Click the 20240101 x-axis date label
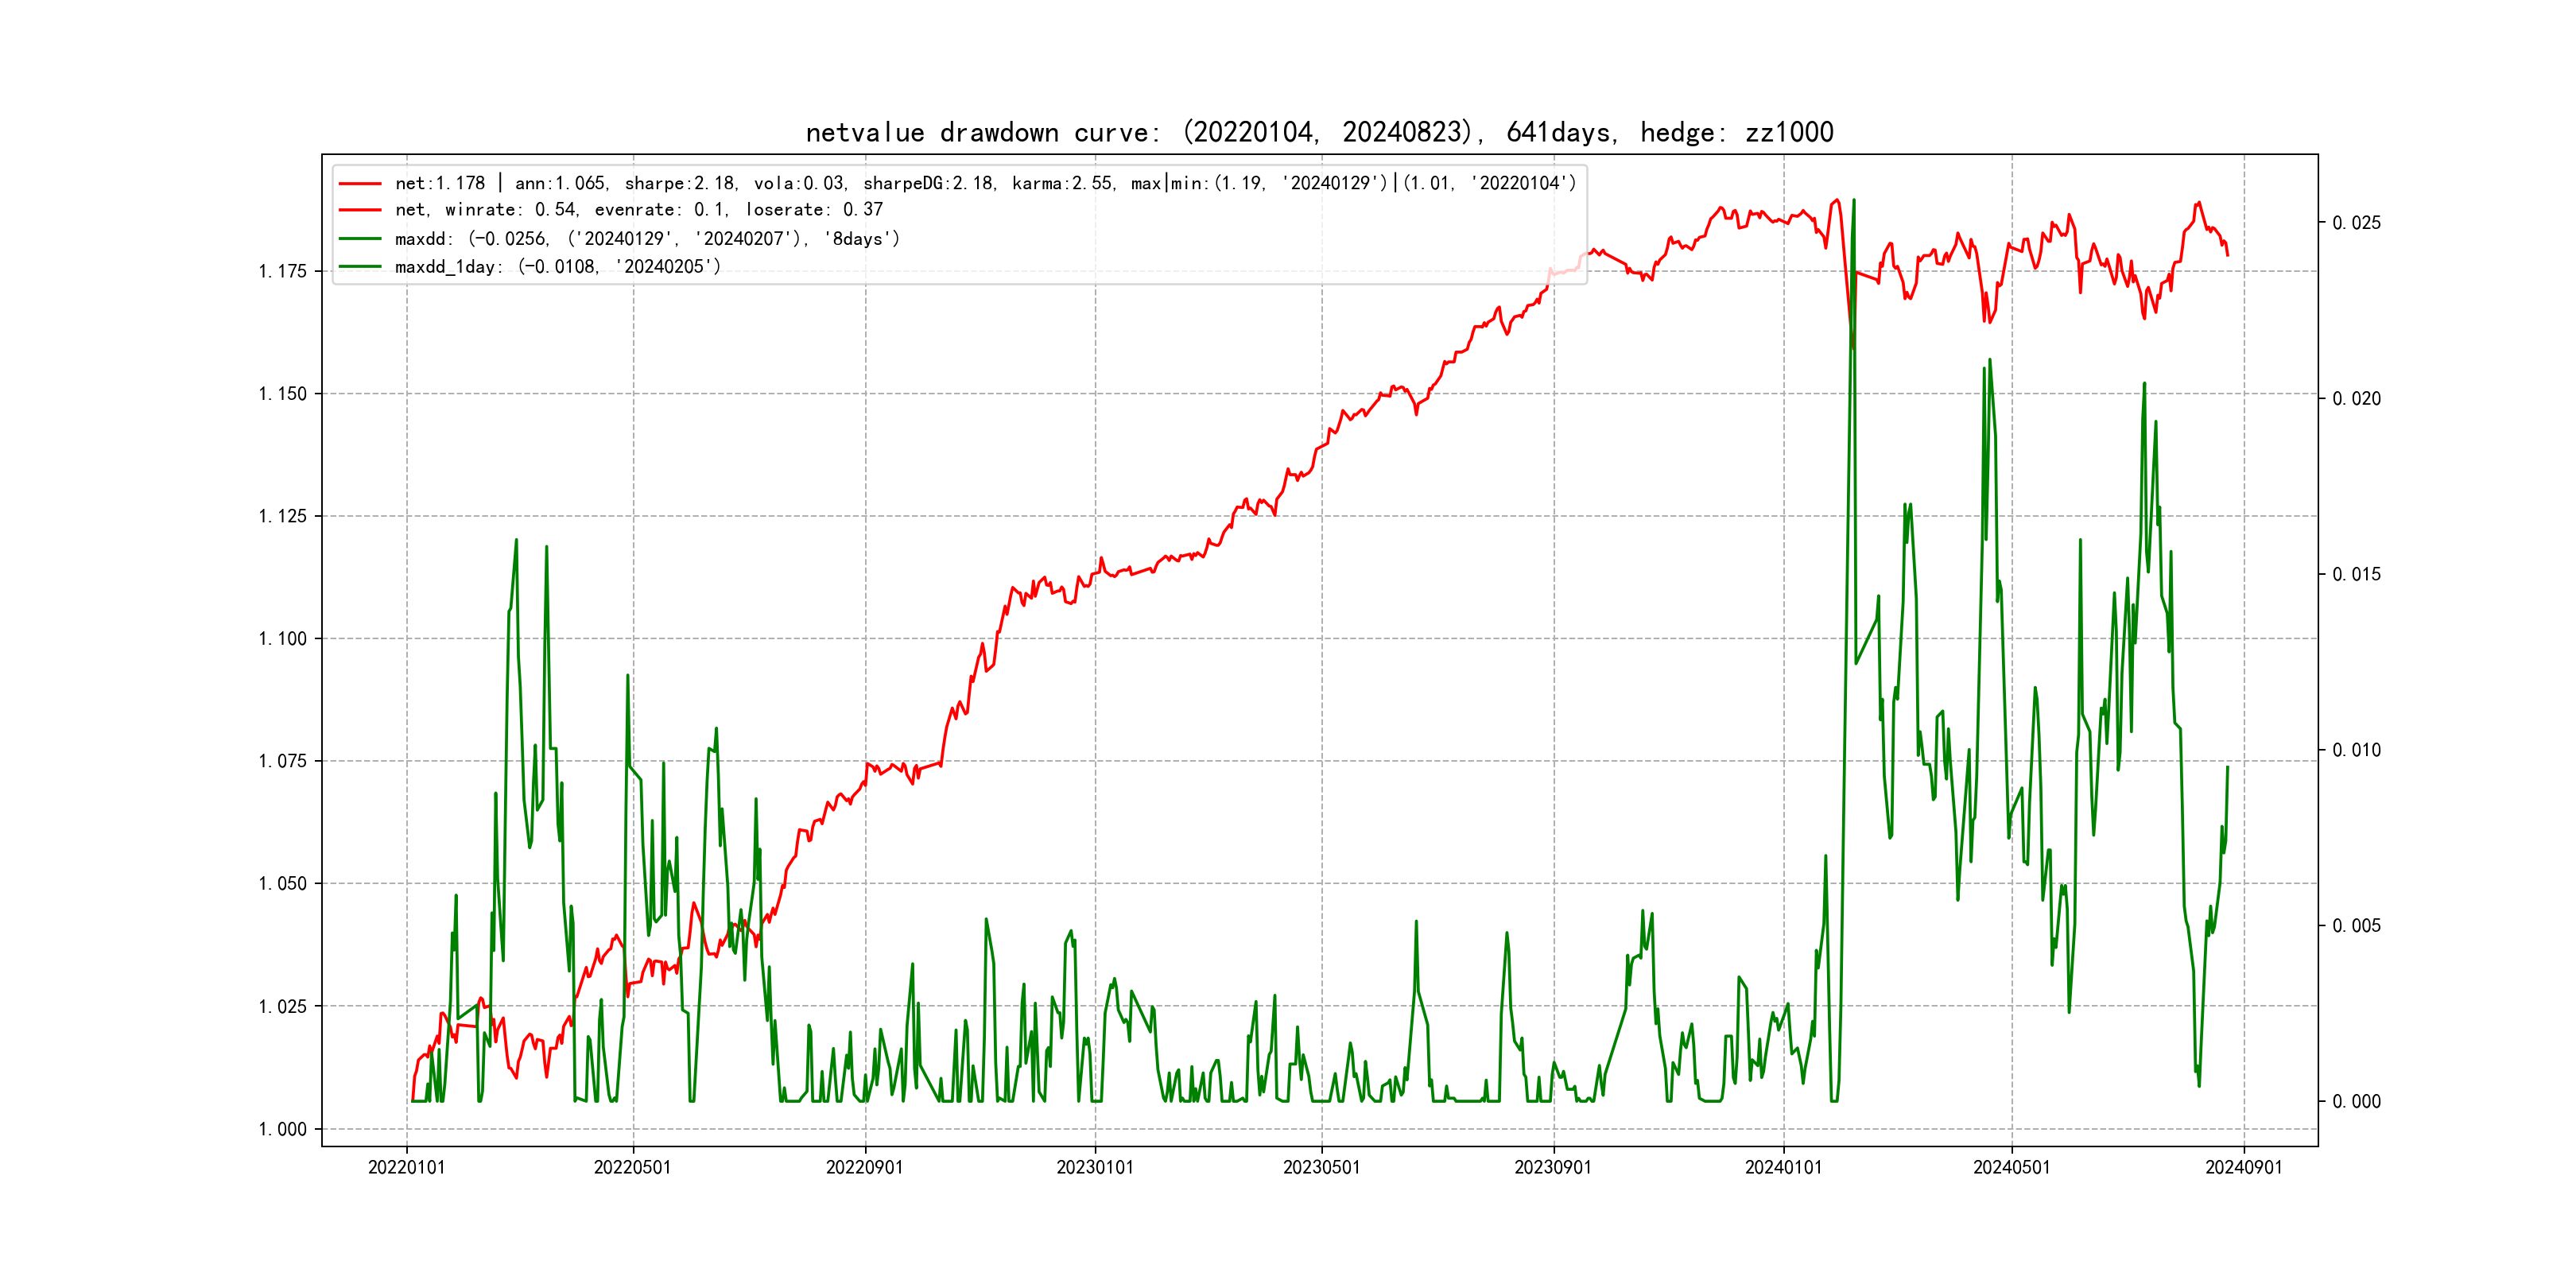Image resolution: width=2576 pixels, height=1288 pixels. pyautogui.click(x=1783, y=1168)
